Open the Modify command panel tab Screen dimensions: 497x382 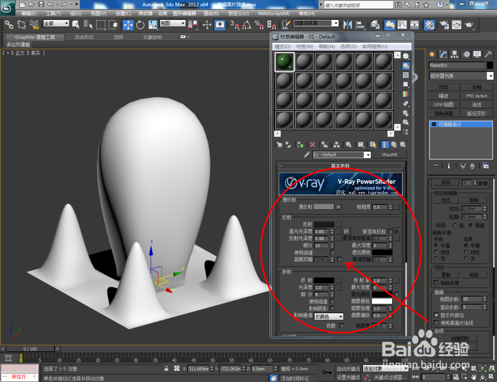[443, 54]
